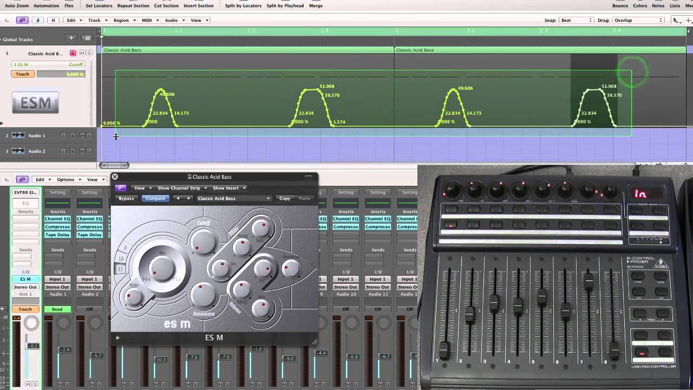Toggle input monitoring on Audio 1 track
Viewport: 693px width, 390px height.
tap(63, 135)
